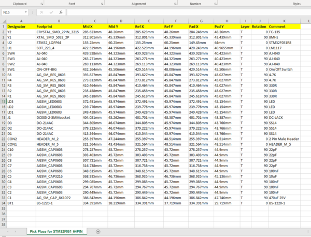
Task: Click previous sheet navigation arrow
Action: (8, 231)
